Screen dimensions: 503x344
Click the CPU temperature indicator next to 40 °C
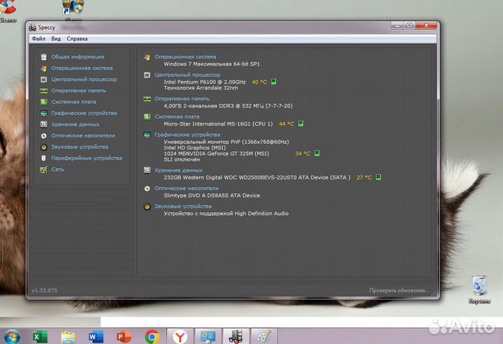pos(274,82)
